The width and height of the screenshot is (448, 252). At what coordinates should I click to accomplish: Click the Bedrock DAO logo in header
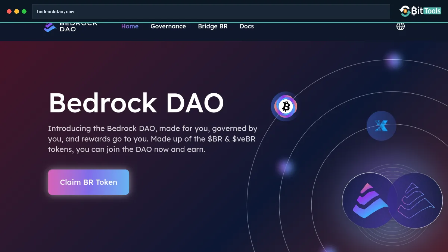click(70, 27)
